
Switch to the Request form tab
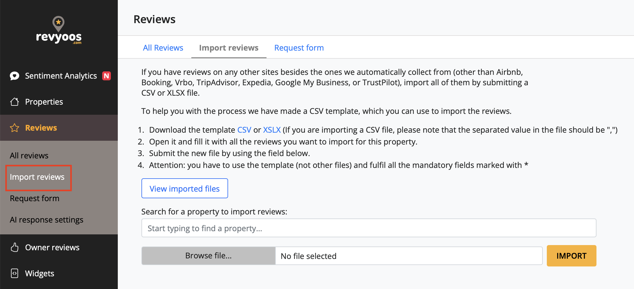tap(299, 48)
